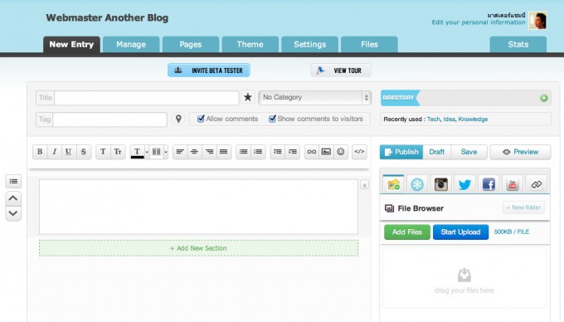This screenshot has height=322, width=564.
Task: Open the section list icon on left
Action: pos(13,181)
